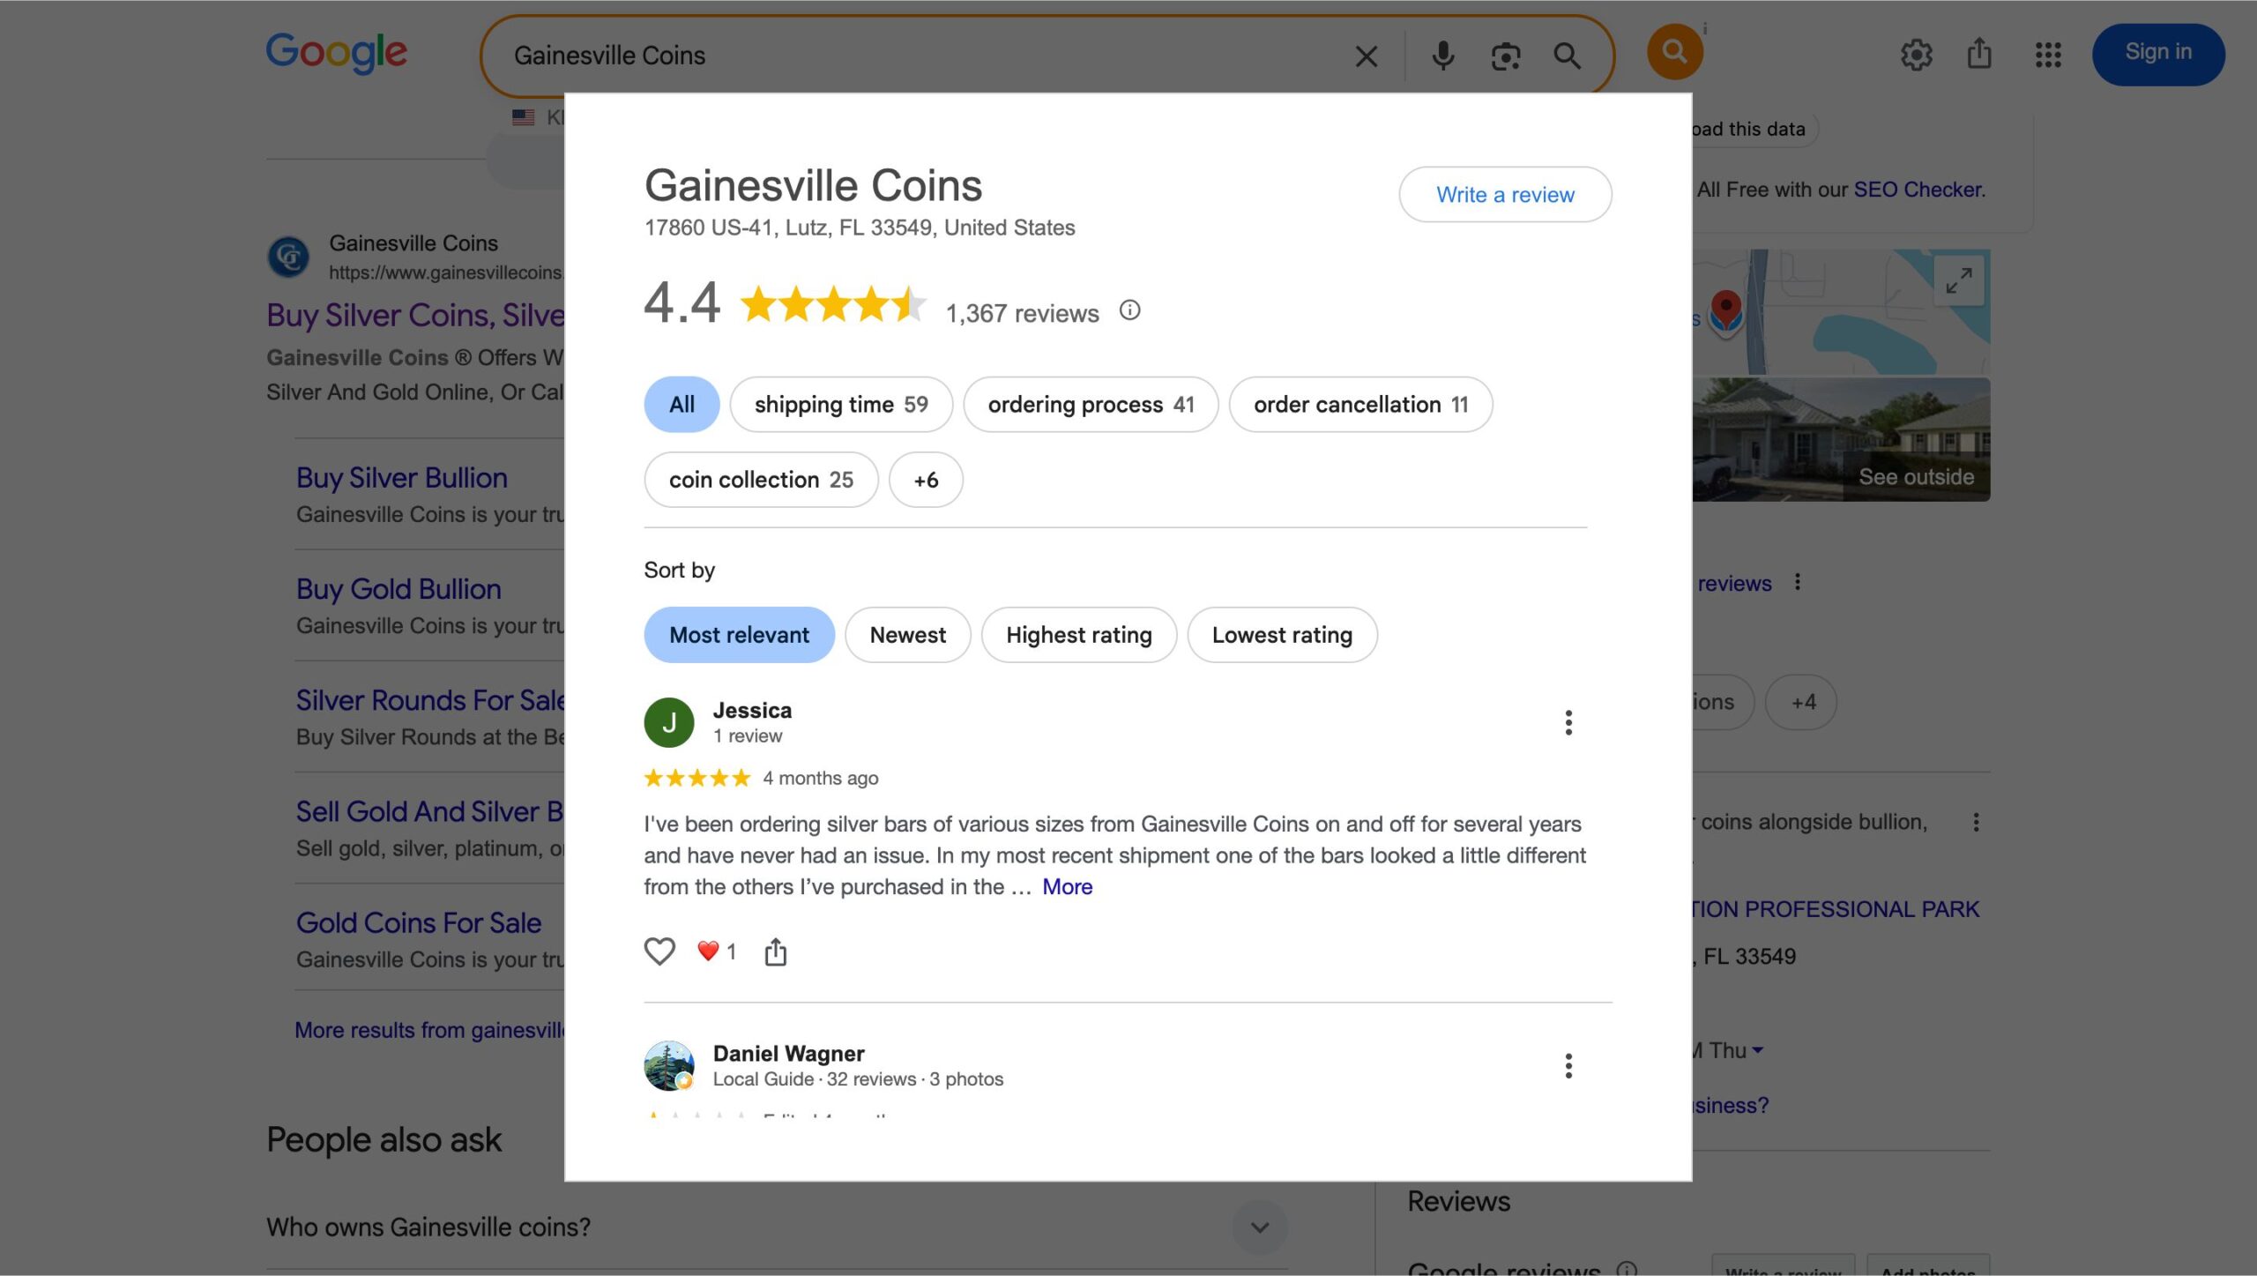Open options menu for Daniel Wagner's review

click(x=1568, y=1066)
